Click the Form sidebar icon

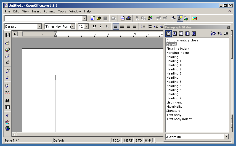tap(7, 62)
